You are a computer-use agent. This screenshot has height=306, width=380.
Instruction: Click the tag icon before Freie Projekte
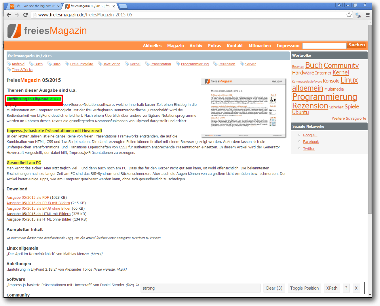click(x=67, y=64)
